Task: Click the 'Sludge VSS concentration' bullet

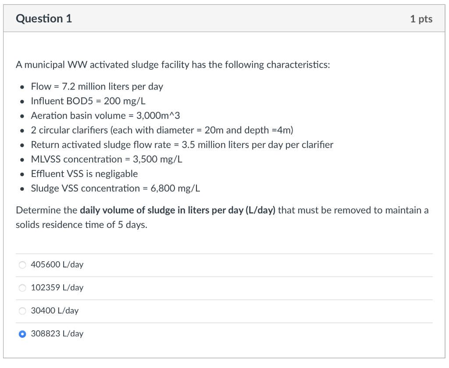Action: [x=115, y=188]
